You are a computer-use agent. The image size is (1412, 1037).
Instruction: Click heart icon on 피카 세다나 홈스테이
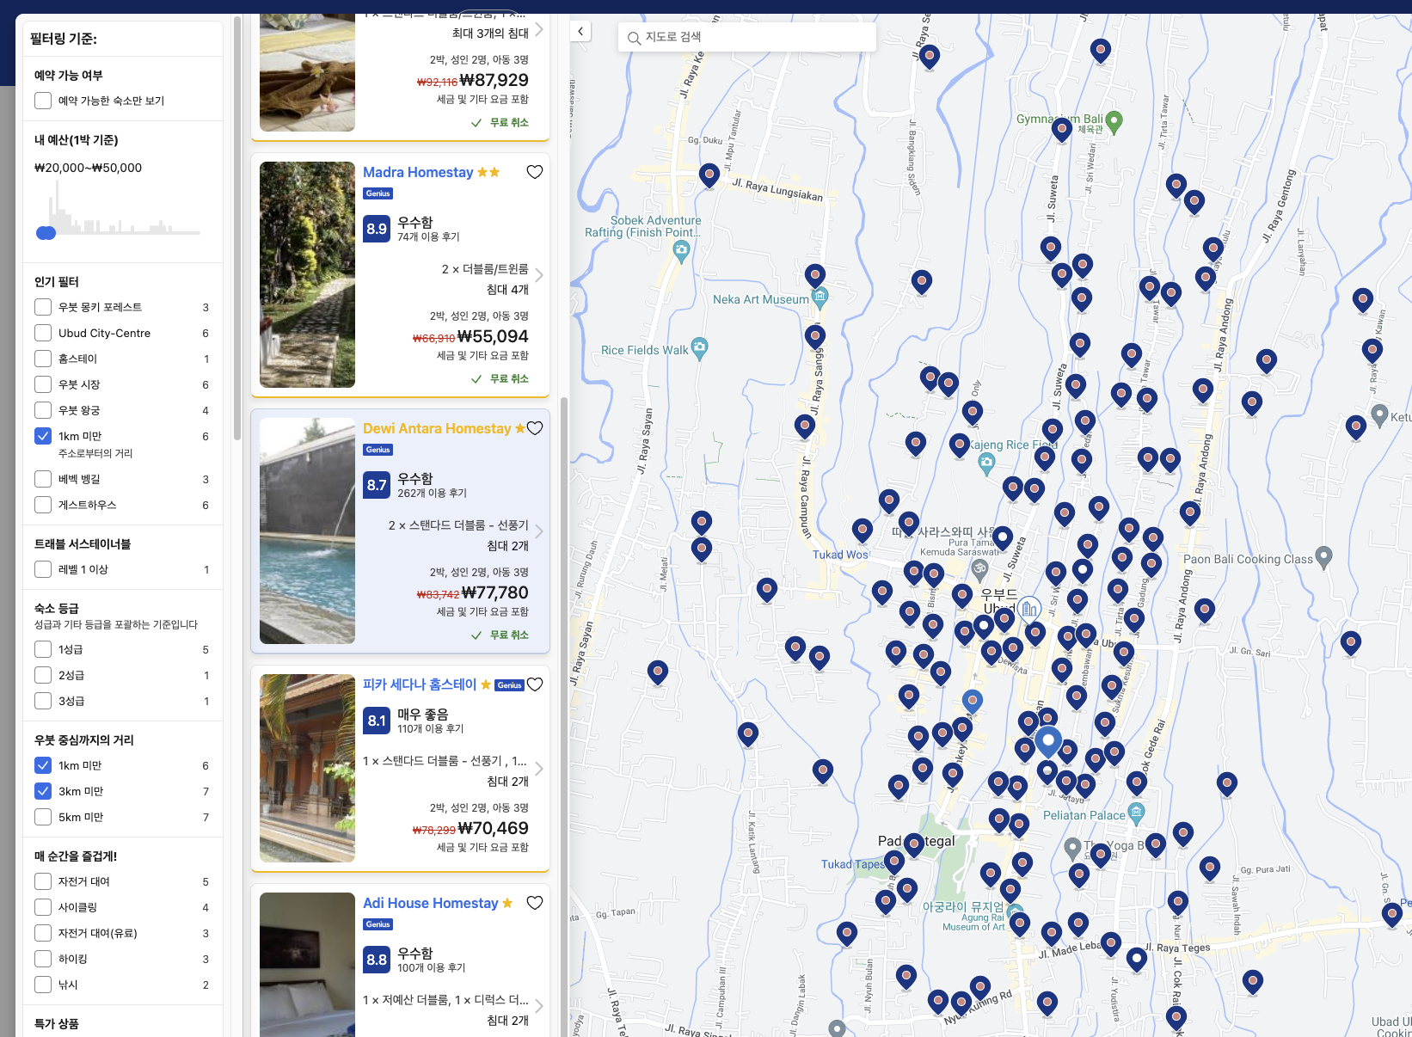pos(534,684)
